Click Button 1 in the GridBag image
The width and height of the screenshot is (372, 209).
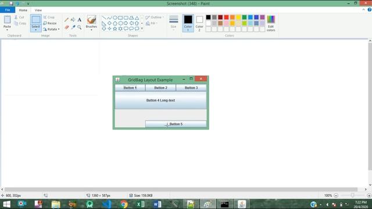(x=130, y=88)
